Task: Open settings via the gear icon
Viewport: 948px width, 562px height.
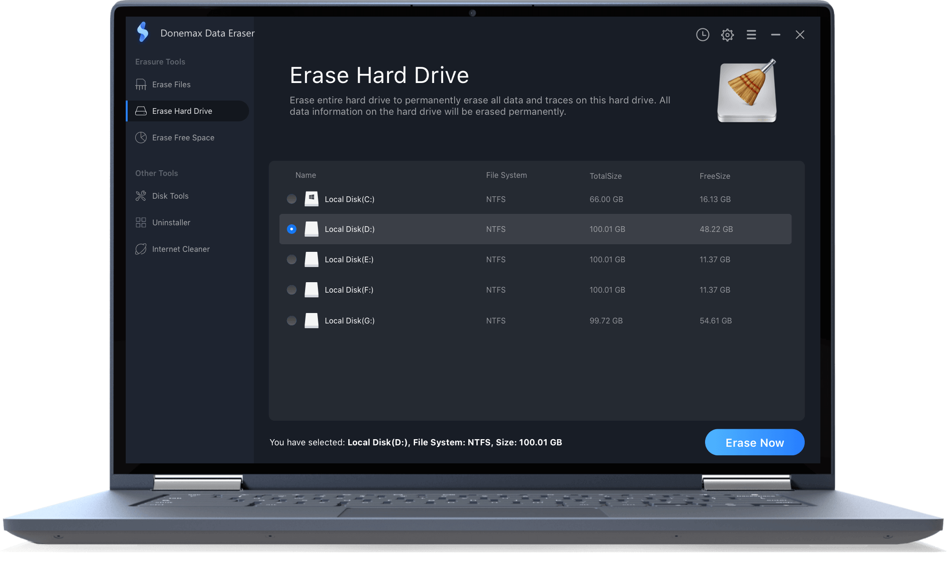Action: click(x=727, y=35)
